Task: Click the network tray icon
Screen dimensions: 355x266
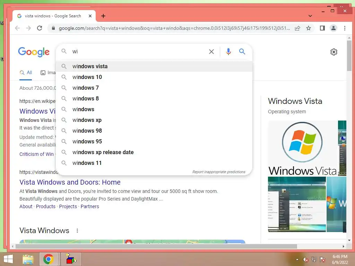Action: coord(314,259)
